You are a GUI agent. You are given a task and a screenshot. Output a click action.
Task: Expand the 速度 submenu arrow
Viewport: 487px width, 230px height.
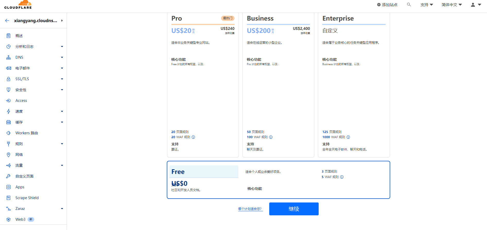click(x=62, y=111)
